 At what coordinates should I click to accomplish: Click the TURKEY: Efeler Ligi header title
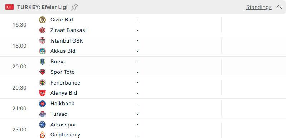point(42,7)
